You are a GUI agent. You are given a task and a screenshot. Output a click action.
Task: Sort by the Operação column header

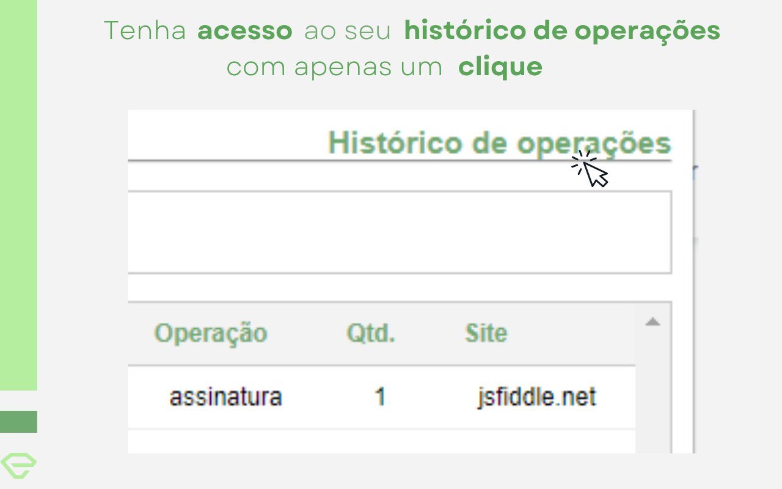(210, 334)
